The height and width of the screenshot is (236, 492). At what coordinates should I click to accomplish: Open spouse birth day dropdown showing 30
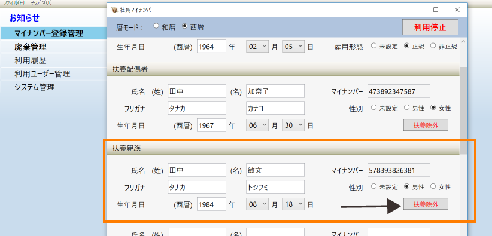[293, 125]
